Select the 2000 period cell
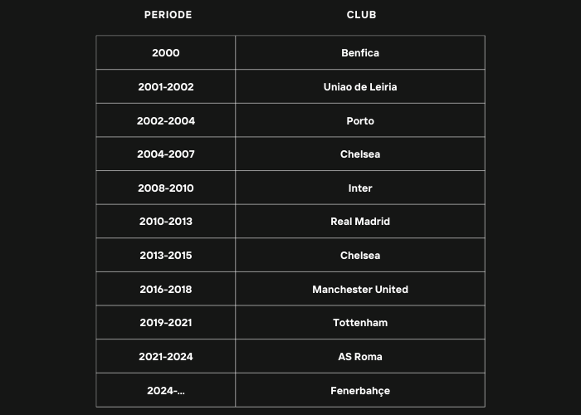 [x=166, y=52]
